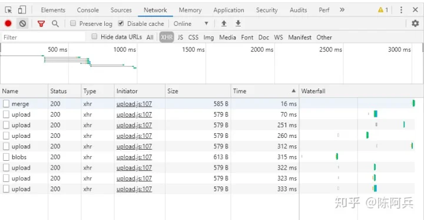Screen dimensions: 424x220
Task: Open DevTools three-dot customize menu
Action: 401,10
